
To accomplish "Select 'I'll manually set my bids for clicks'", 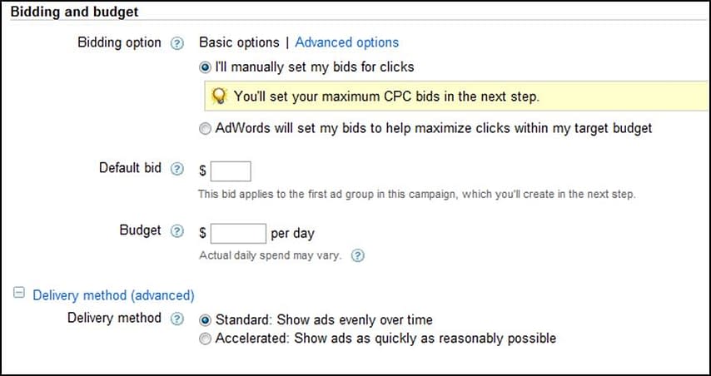I will (206, 67).
